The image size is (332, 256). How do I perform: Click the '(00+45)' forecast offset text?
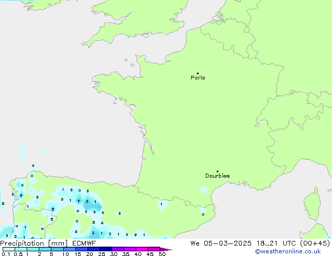(x=315, y=243)
